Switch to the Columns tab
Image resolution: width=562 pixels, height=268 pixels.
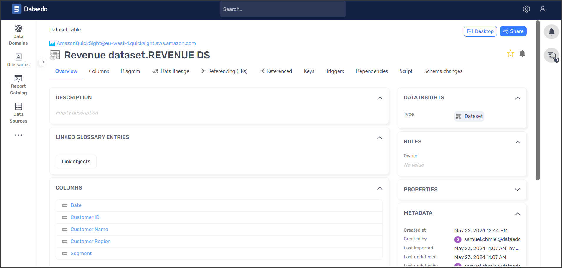[99, 71]
